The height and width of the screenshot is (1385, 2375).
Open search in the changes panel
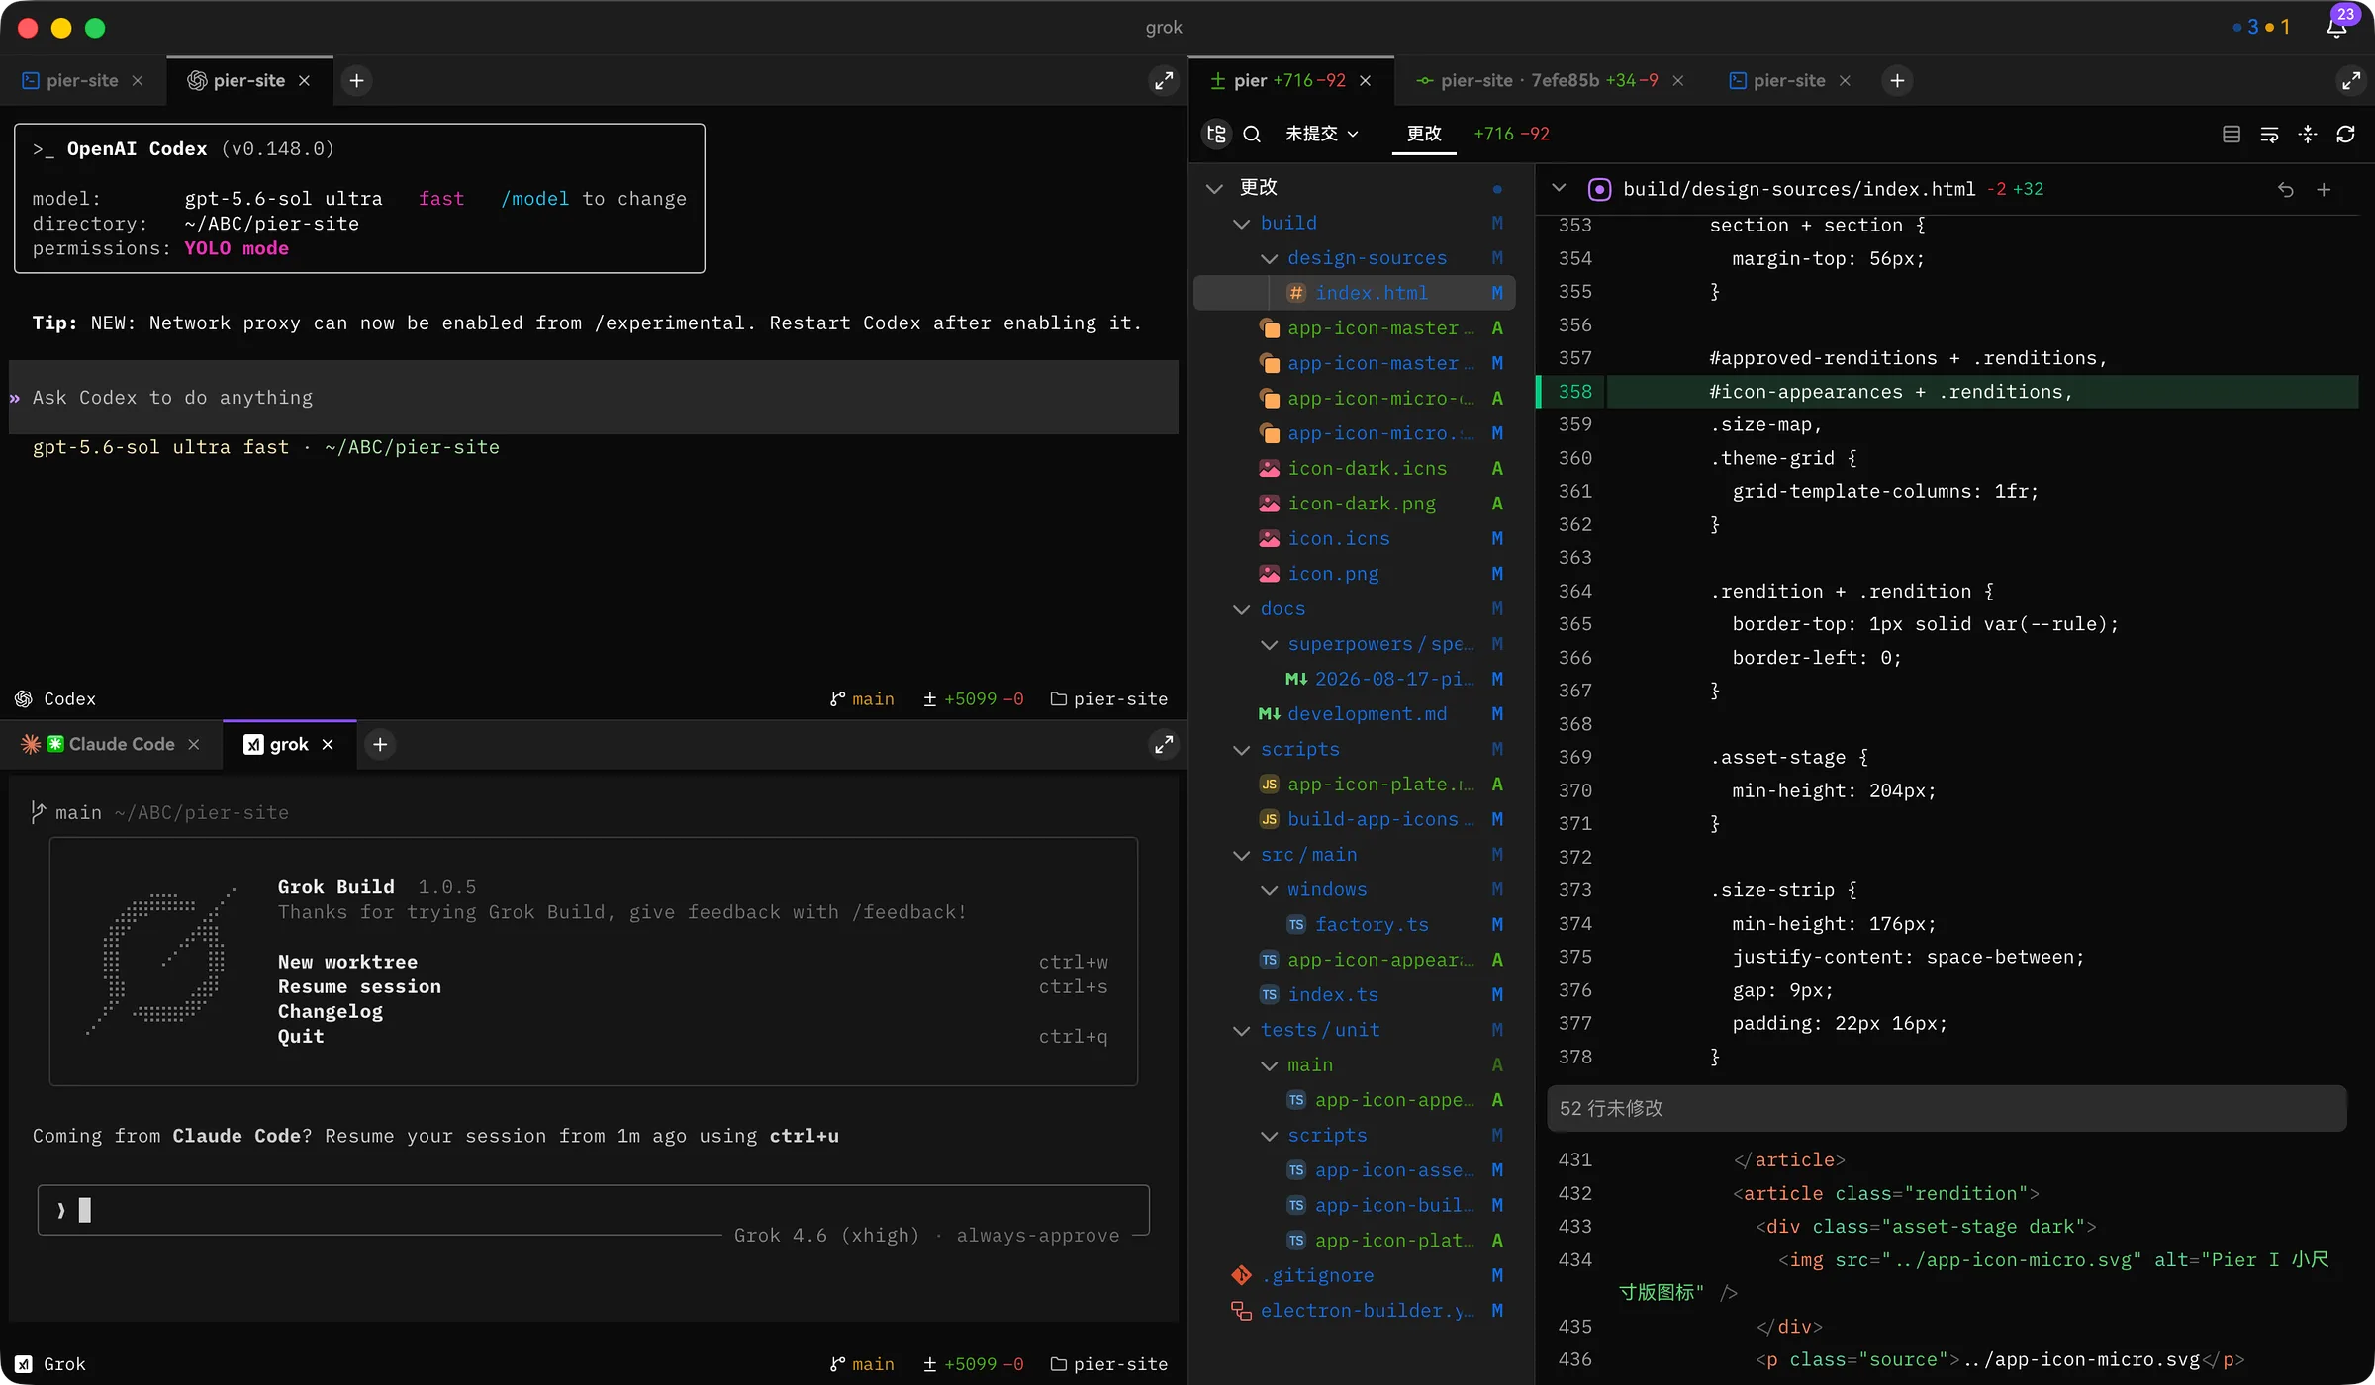pyautogui.click(x=1252, y=134)
